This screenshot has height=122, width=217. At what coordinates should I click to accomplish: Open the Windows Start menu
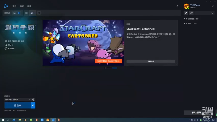[3, 120]
